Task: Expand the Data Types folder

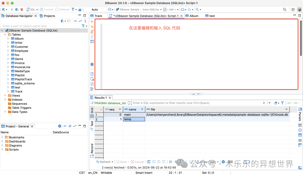Action: [x=5, y=112]
